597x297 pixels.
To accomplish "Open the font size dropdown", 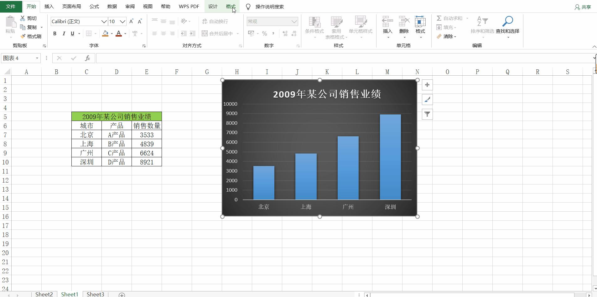I will point(122,21).
